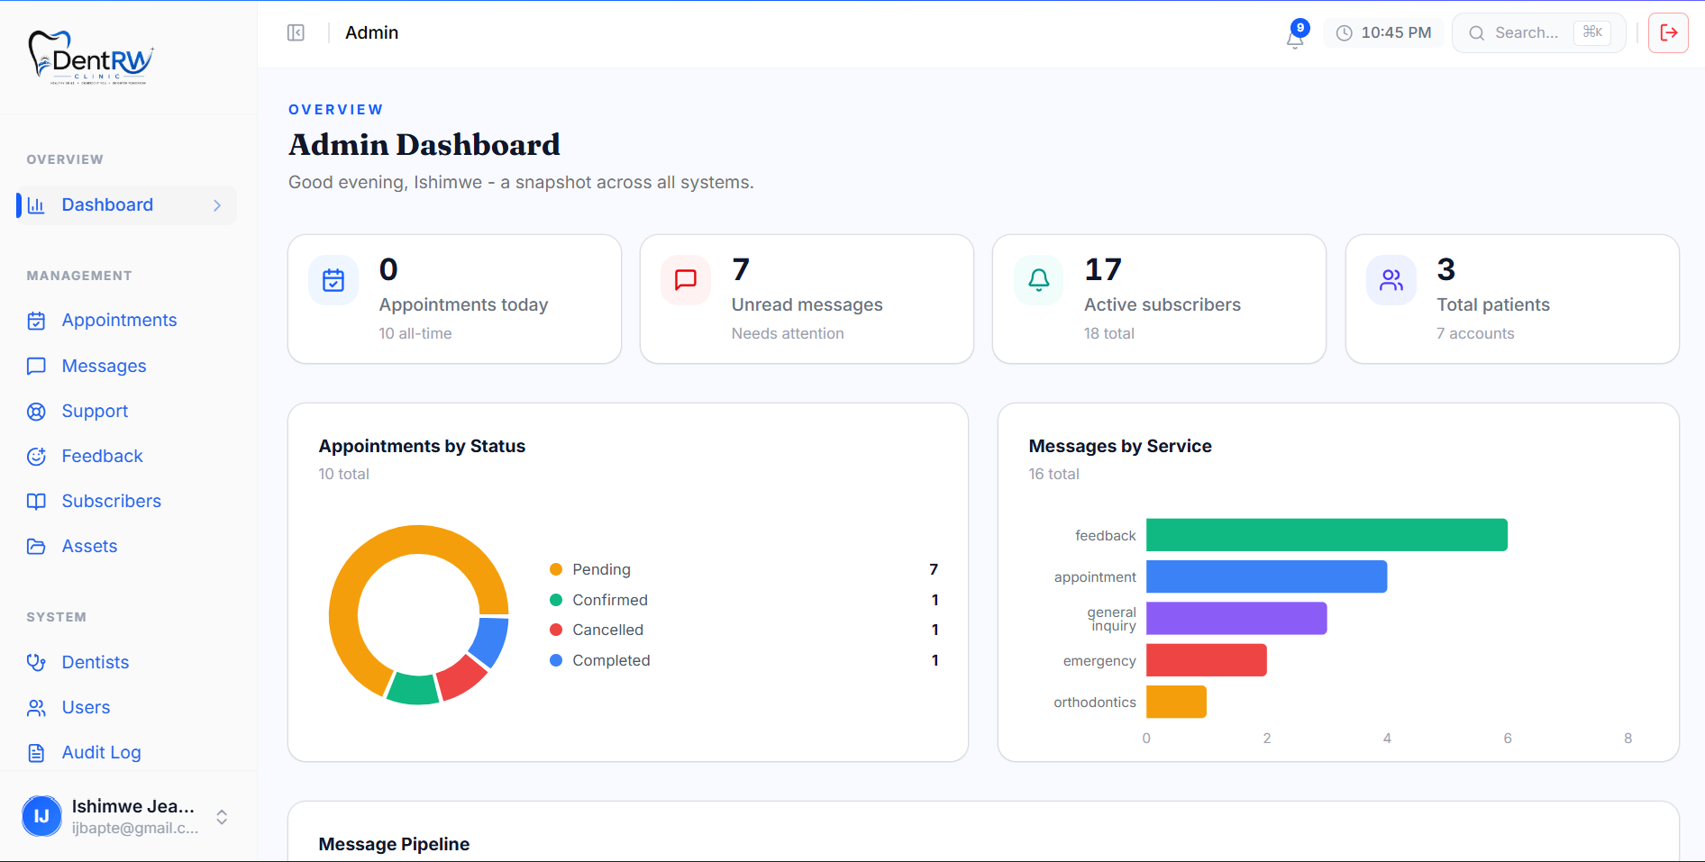Select the Pending orange legend dot
Image resolution: width=1705 pixels, height=862 pixels.
pyautogui.click(x=556, y=569)
